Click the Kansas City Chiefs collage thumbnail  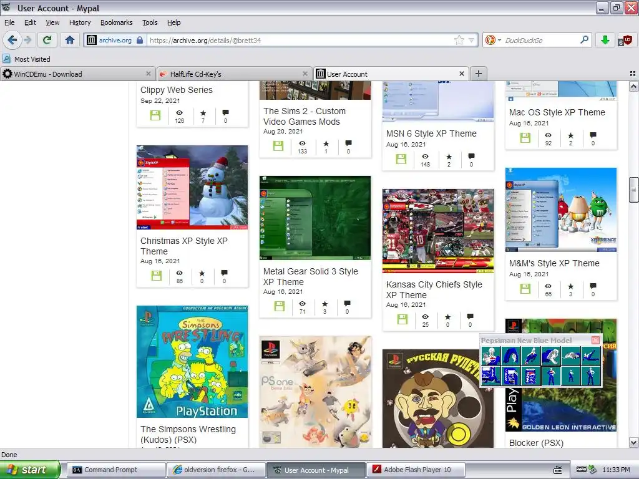click(438, 231)
